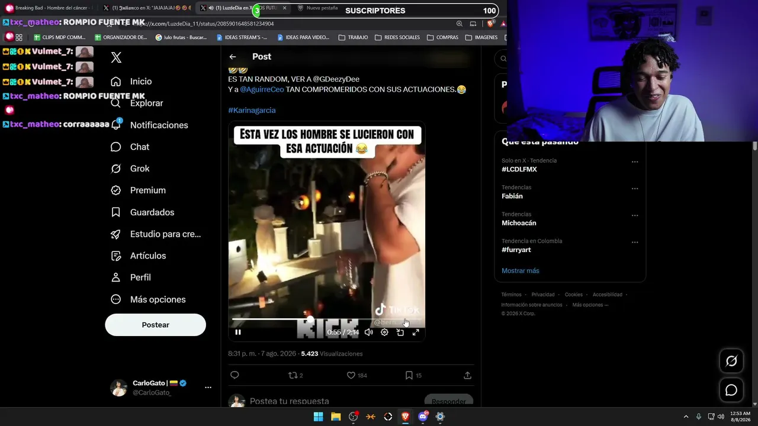Open the 'CLIPS MDP COMM...' bookmark
Viewport: 758px width, 426px height.
click(x=61, y=37)
